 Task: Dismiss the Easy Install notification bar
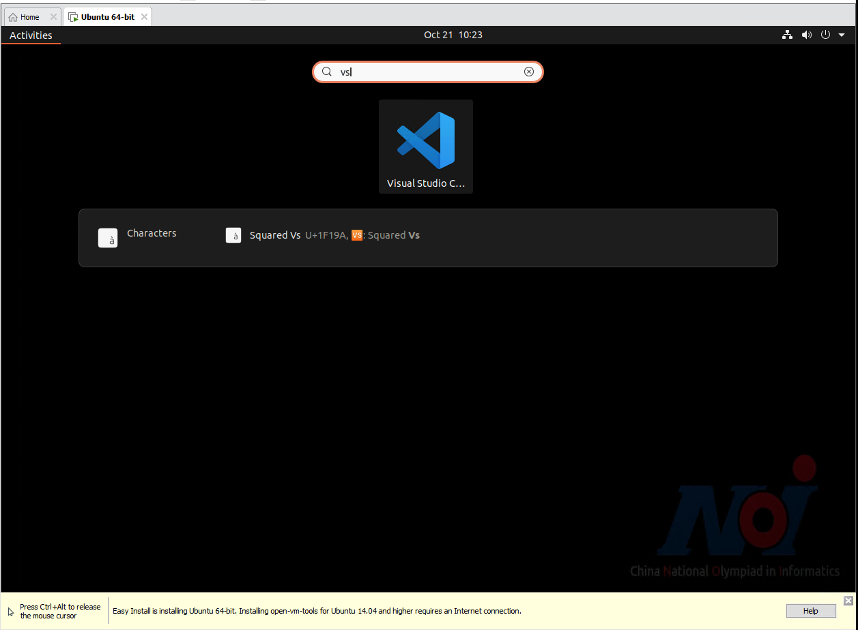pos(848,601)
